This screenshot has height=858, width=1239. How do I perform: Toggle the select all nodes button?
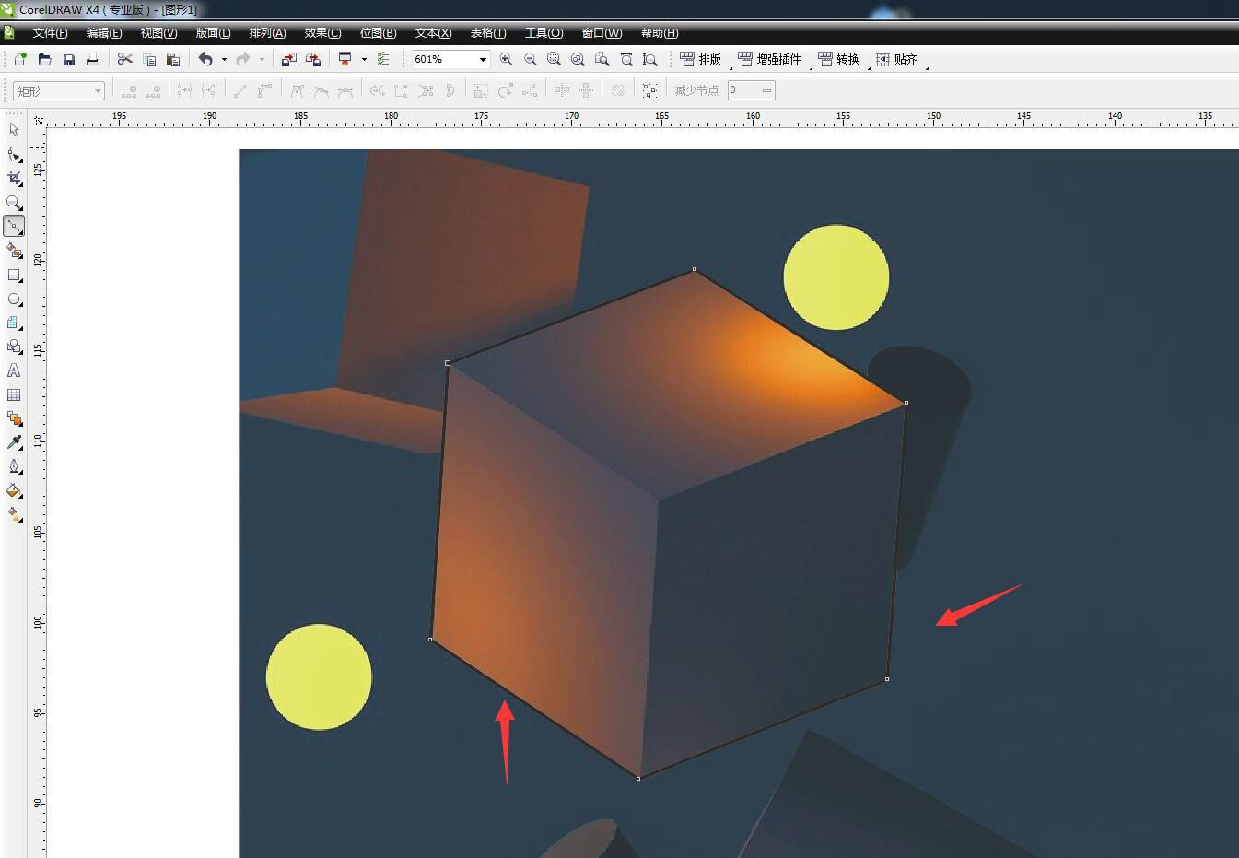point(650,90)
